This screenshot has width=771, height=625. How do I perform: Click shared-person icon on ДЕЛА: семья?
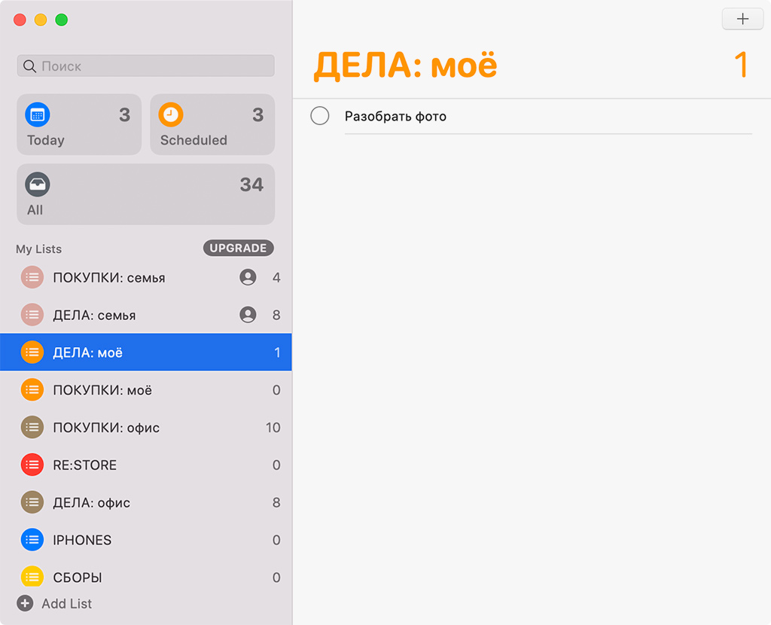point(248,315)
